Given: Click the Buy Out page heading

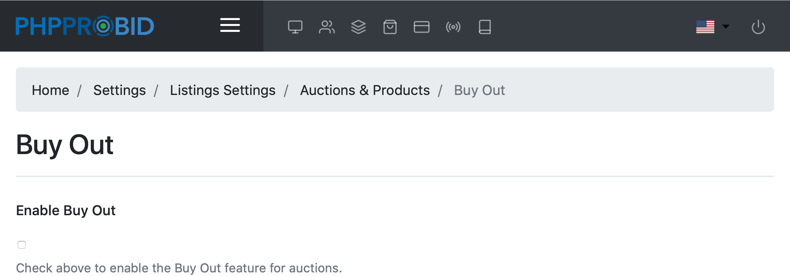Looking at the screenshot, I should click(65, 145).
